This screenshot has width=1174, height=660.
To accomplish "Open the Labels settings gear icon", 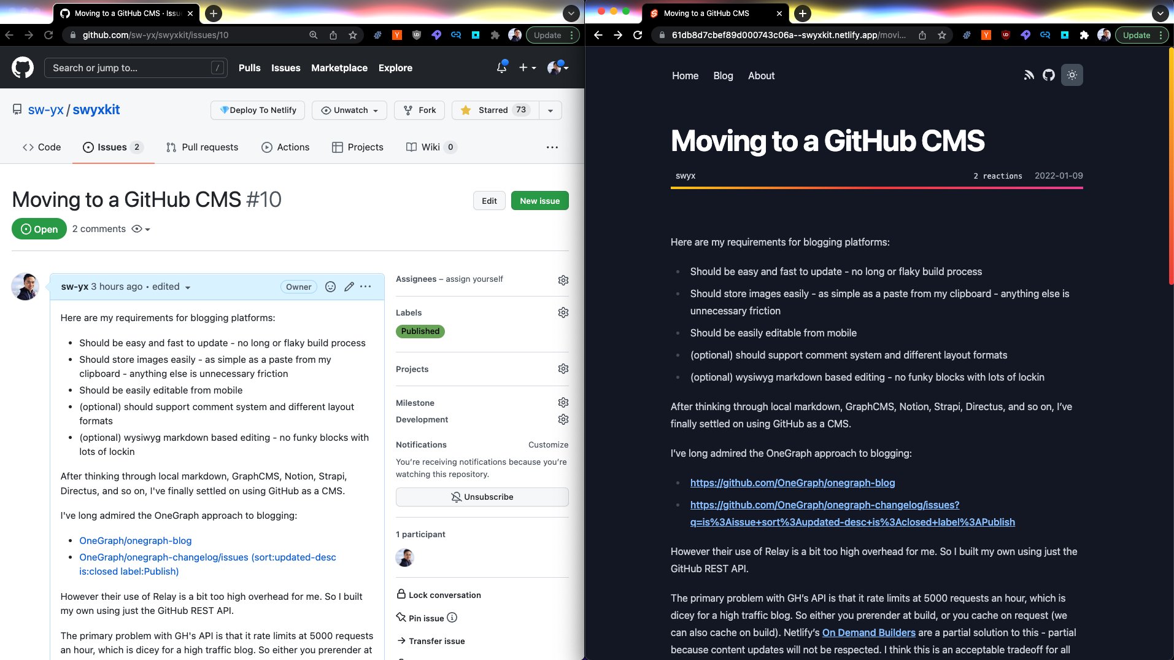I will point(563,312).
